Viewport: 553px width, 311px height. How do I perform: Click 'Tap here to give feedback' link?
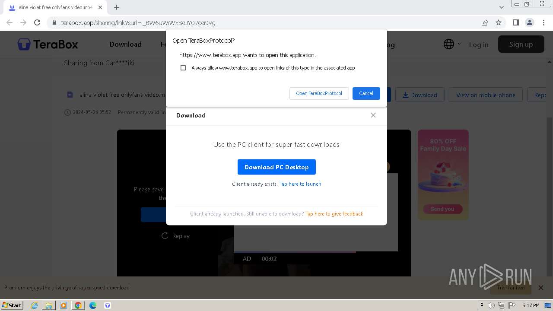(x=334, y=213)
